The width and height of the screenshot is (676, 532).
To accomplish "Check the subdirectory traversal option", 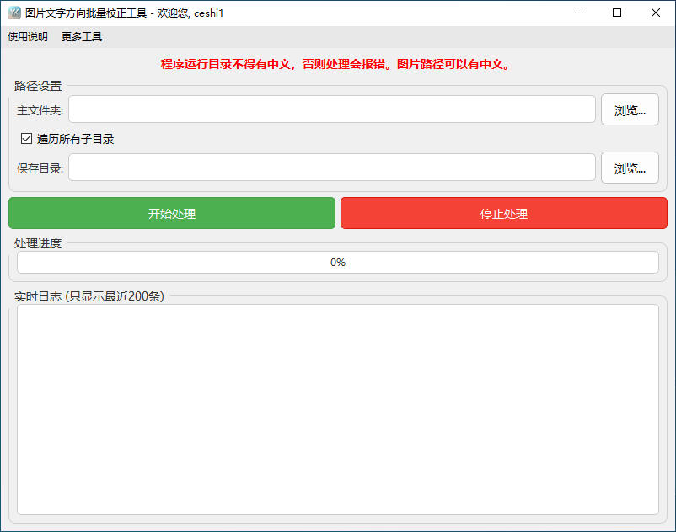I will pos(26,138).
